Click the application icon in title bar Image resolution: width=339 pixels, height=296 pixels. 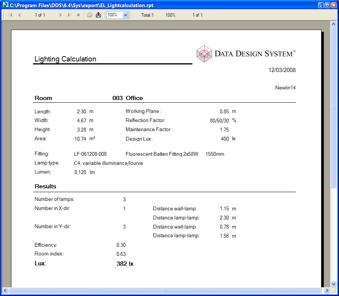tap(5, 5)
